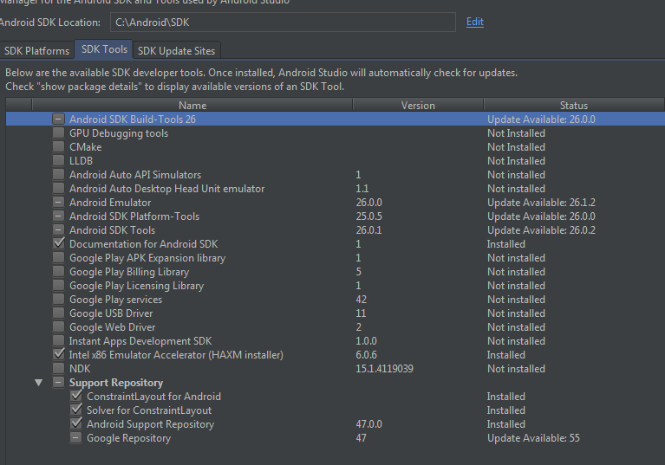Click the 'LLDB' row label
The width and height of the screenshot is (665, 465).
point(81,161)
